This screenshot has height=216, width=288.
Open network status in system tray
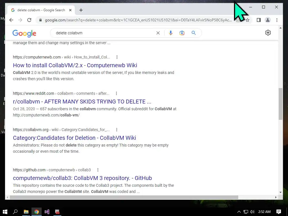(246, 212)
